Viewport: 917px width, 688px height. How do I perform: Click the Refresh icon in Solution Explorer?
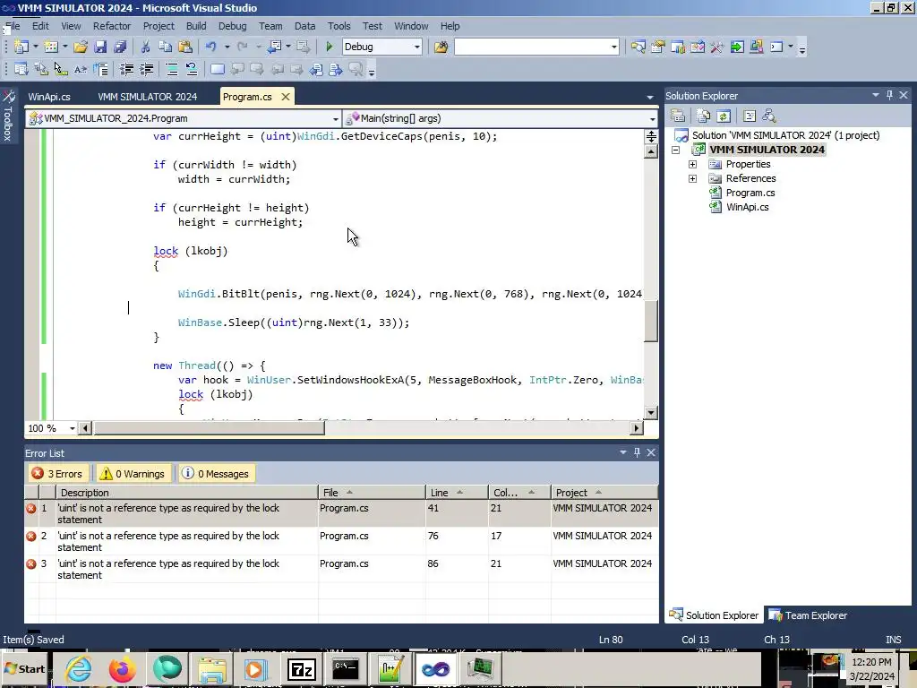724,116
